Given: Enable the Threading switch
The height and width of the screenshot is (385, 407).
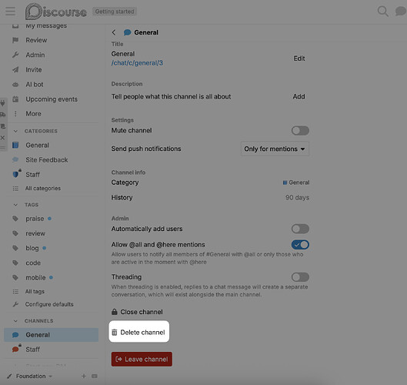Looking at the screenshot, I should point(300,277).
